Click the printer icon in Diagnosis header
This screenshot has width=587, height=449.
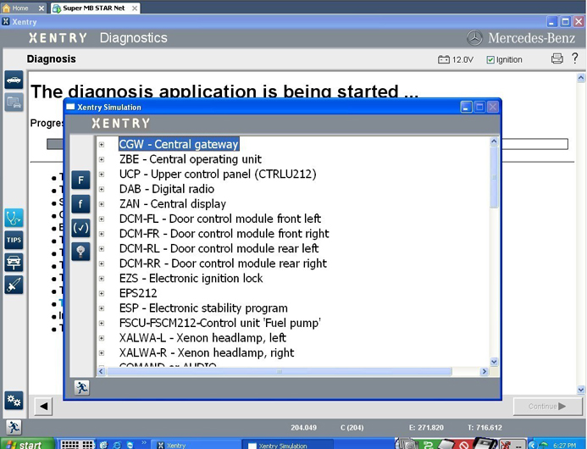557,58
